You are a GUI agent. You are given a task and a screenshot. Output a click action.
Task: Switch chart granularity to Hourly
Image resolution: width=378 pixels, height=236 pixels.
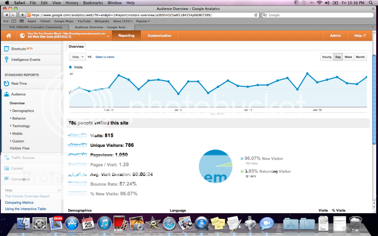327,57
